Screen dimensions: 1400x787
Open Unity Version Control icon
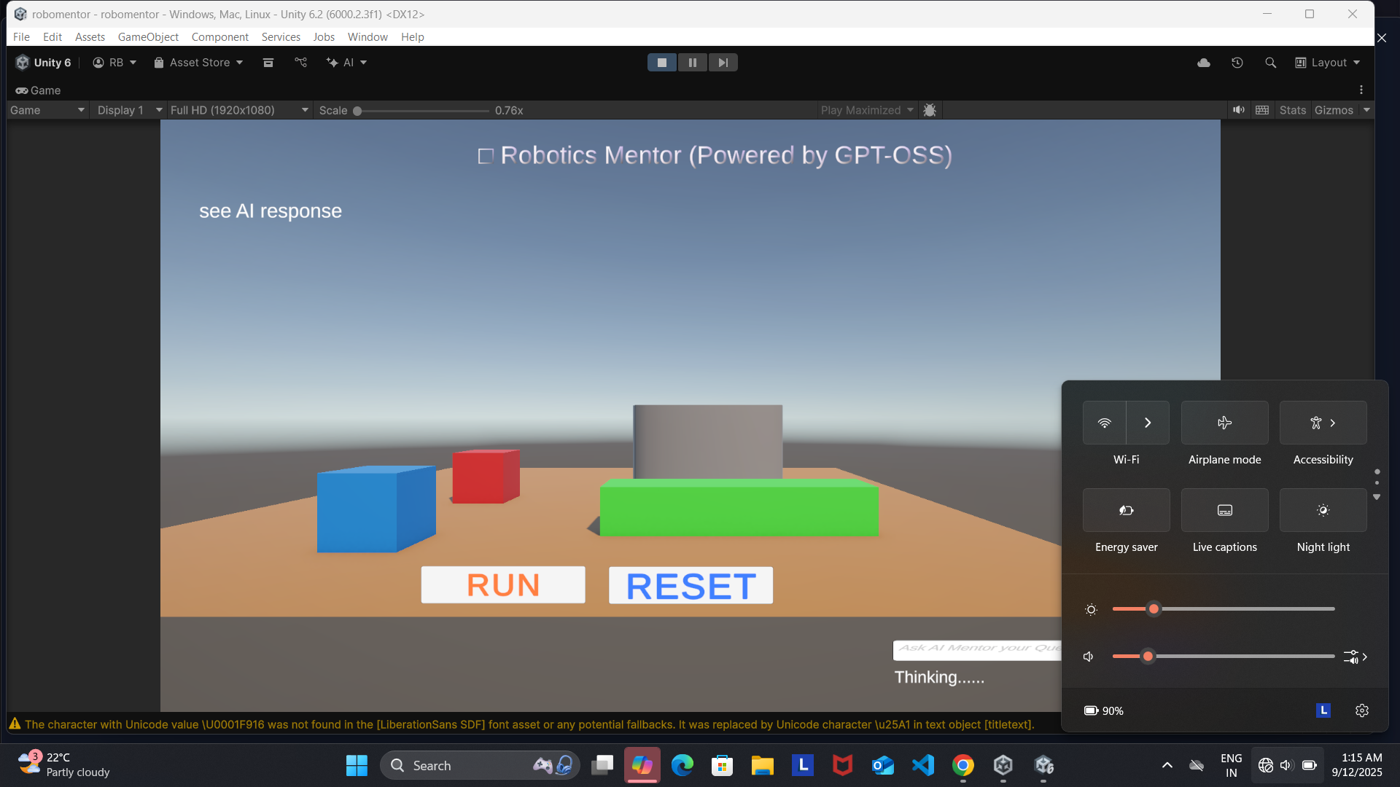301,63
